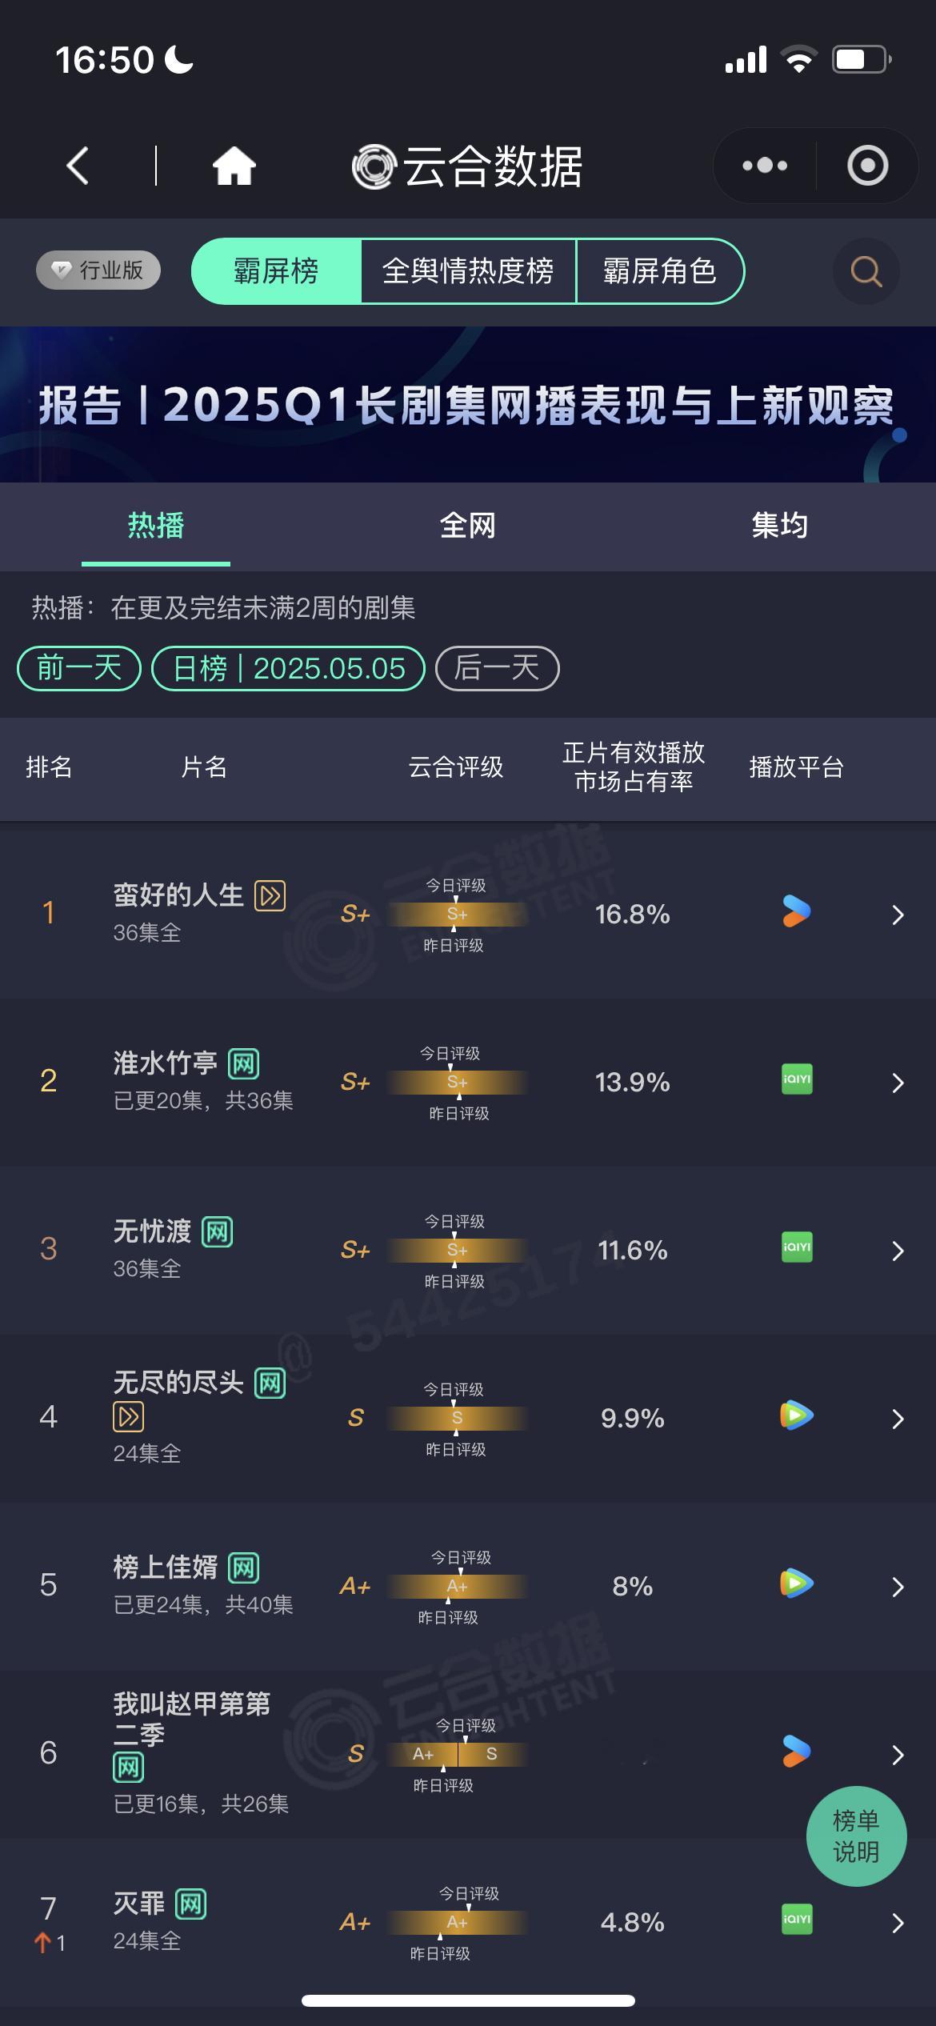Tap the mini-program close circle icon
Viewport: 936px width, 2026px height.
tap(868, 166)
